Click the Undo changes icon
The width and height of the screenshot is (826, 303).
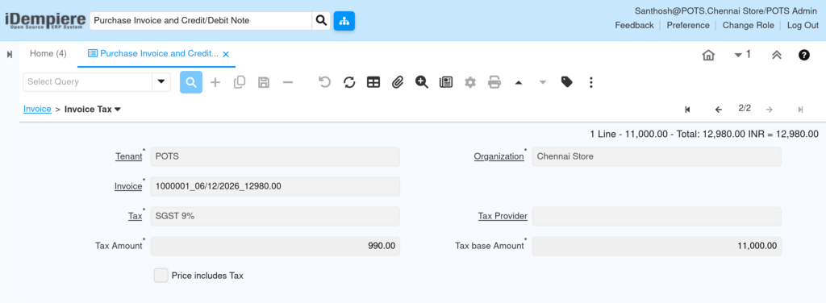(x=324, y=82)
